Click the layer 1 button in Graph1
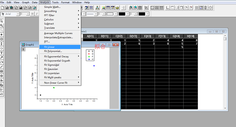 coord(23,49)
